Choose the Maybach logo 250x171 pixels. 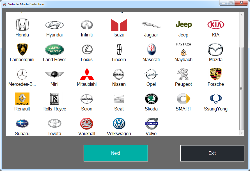point(184,49)
